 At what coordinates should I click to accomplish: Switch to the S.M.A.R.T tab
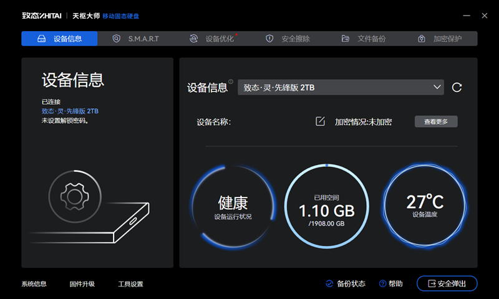coord(136,39)
